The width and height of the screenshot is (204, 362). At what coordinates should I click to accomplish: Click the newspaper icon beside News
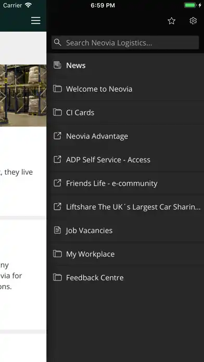(57, 65)
